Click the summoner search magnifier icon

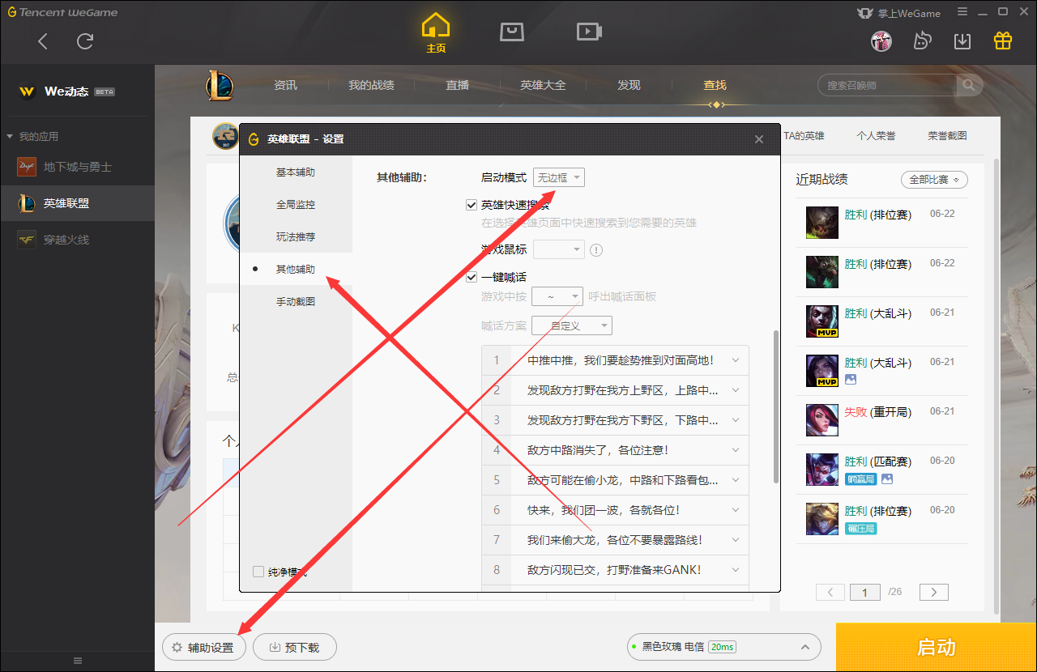click(969, 85)
